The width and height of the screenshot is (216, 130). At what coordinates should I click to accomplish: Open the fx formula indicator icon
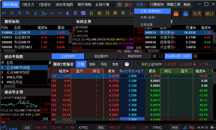(44, 13)
